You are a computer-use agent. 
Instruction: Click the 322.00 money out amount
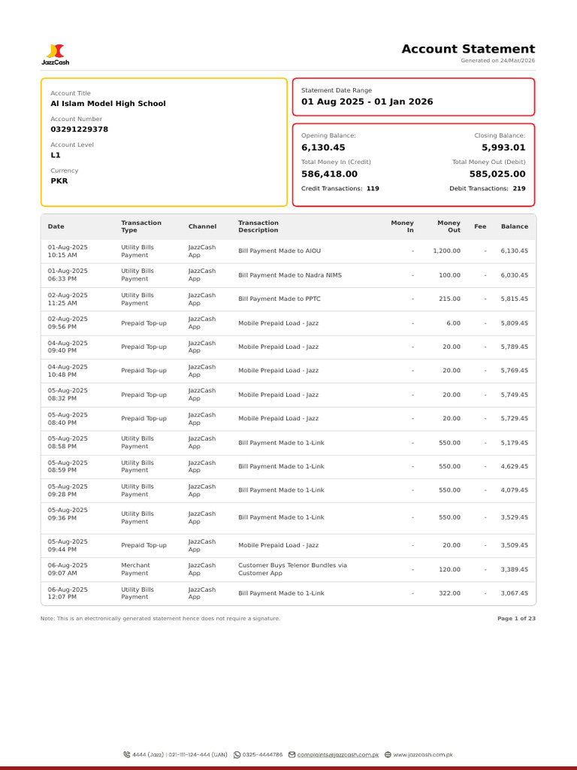click(x=449, y=593)
